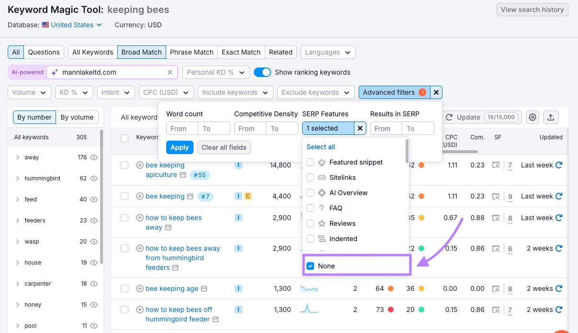Clear the mannlakeltd.com domain field
The width and height of the screenshot is (578, 333).
170,72
